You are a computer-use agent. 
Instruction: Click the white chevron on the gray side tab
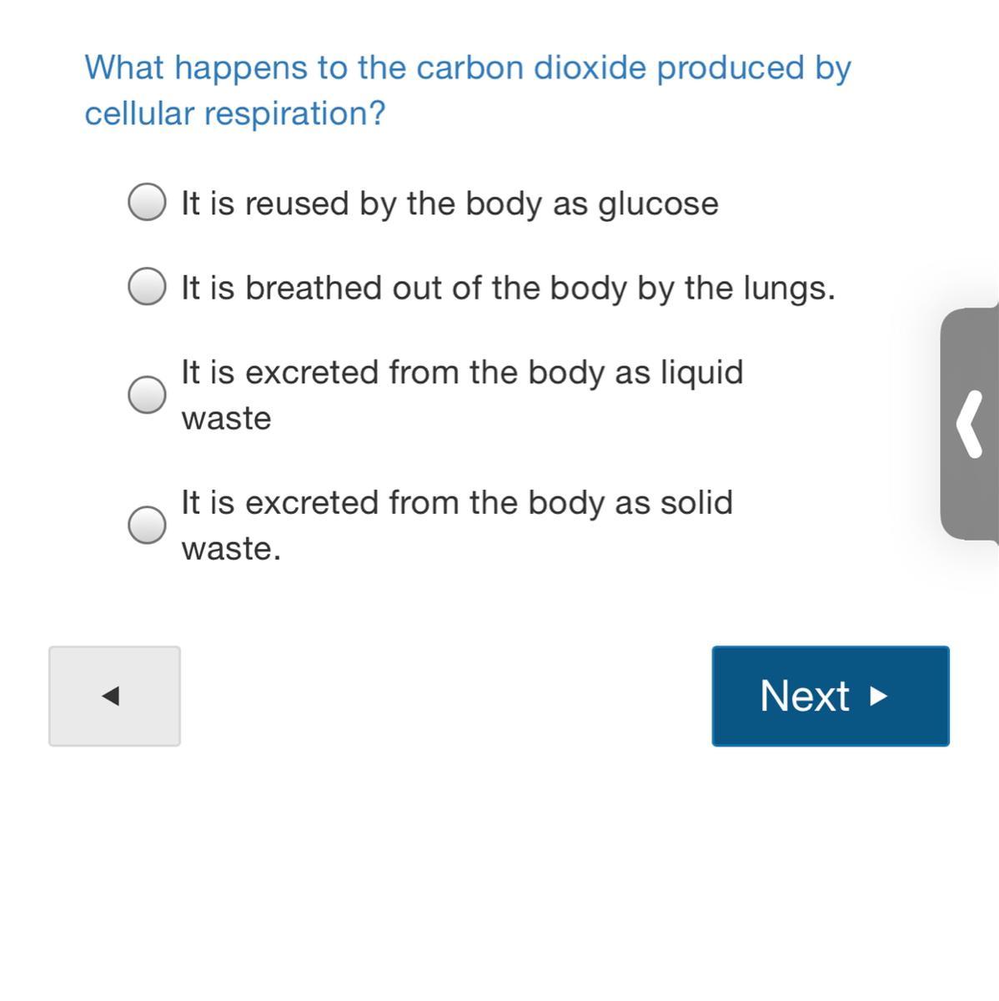[x=969, y=425]
